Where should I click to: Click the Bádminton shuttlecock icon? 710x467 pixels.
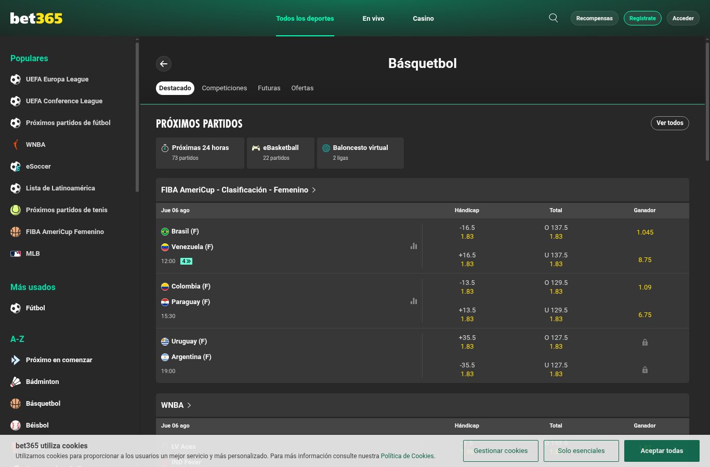click(16, 382)
